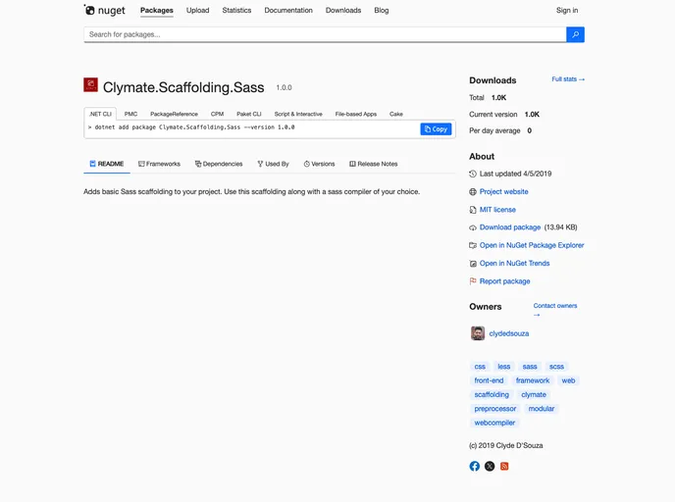Click the NuGet logo in header
Viewport: 675px width, 502px height.
click(103, 11)
